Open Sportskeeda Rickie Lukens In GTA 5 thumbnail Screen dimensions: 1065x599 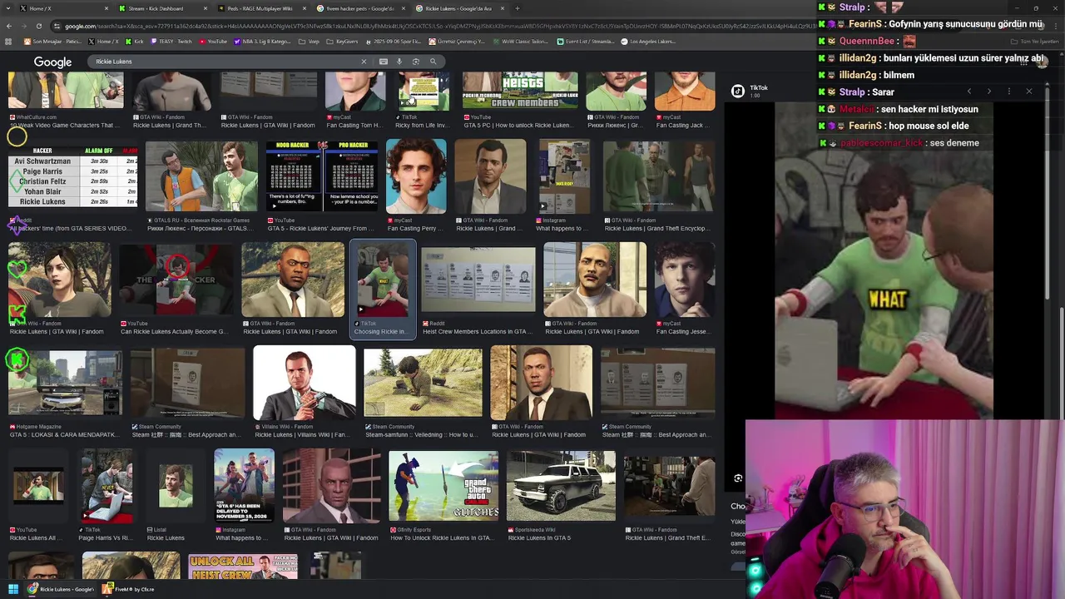[x=561, y=486]
